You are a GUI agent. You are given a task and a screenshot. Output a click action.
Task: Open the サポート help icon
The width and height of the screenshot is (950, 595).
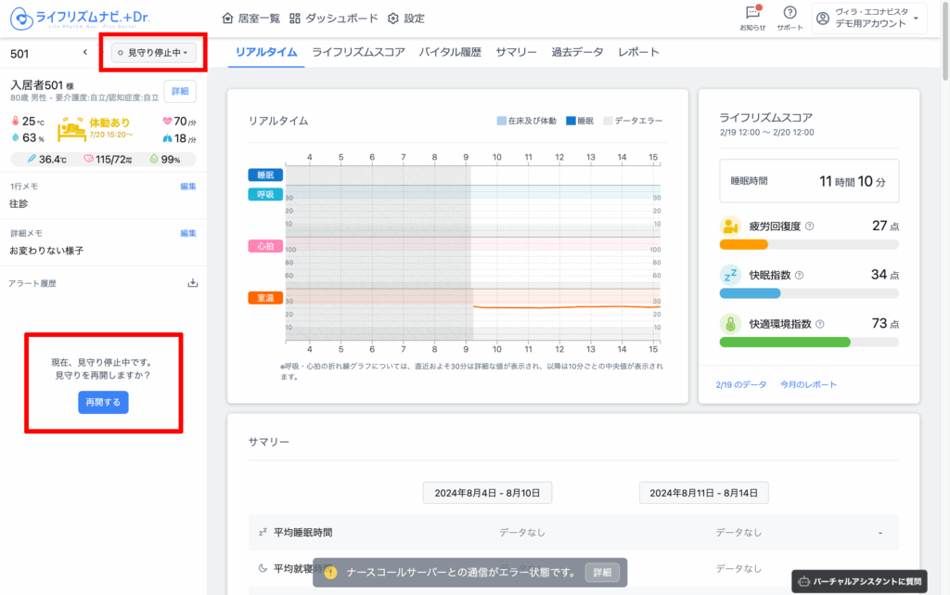point(790,19)
